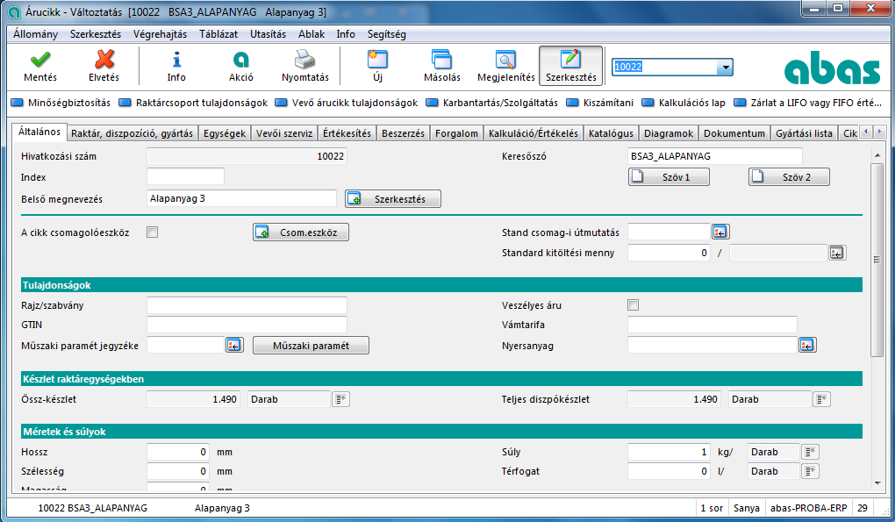Click the Vámtarifa input field
Viewport: 895px width, 522px height.
(712, 325)
